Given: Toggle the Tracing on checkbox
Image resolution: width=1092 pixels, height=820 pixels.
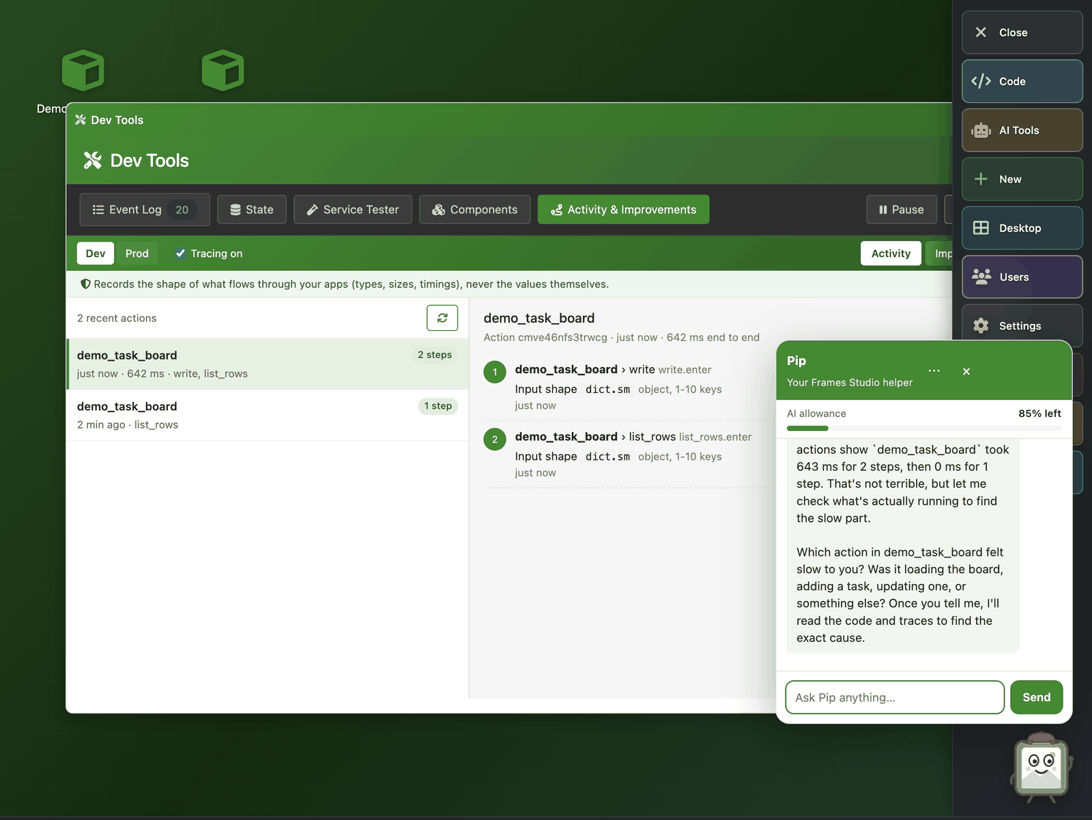Looking at the screenshot, I should pyautogui.click(x=180, y=253).
